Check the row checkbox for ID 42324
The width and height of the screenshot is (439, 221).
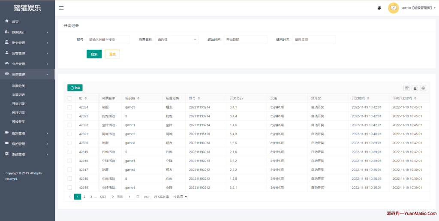click(x=70, y=107)
